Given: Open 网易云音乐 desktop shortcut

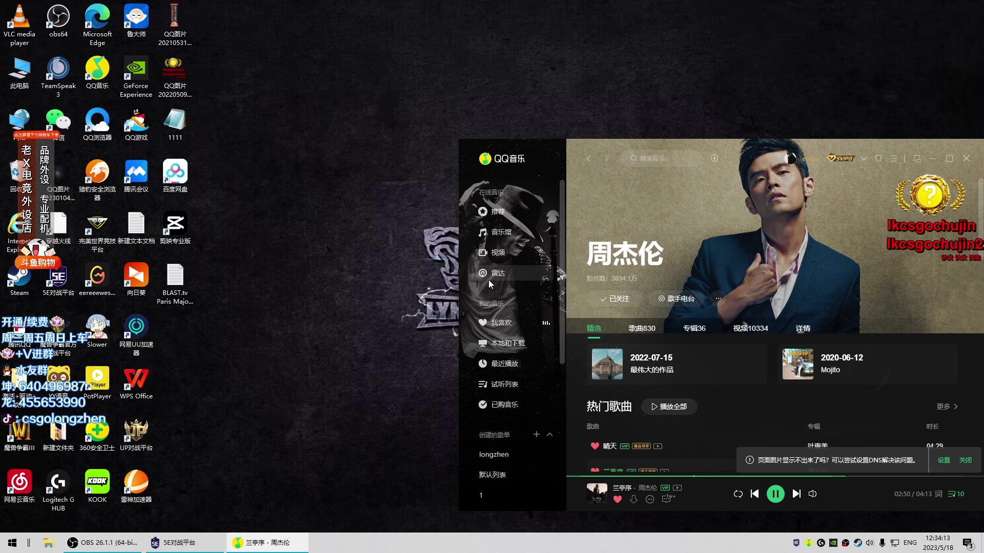Looking at the screenshot, I should (x=19, y=486).
